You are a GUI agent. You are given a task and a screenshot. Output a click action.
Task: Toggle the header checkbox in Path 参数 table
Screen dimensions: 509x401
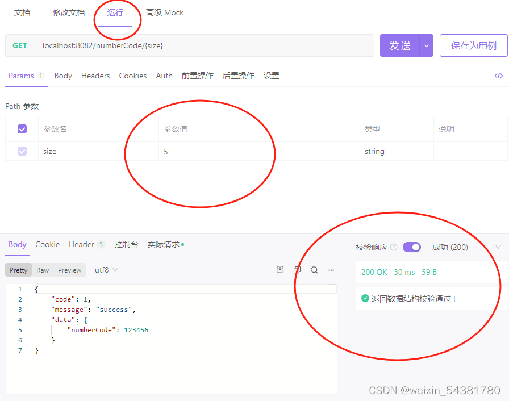coord(22,129)
